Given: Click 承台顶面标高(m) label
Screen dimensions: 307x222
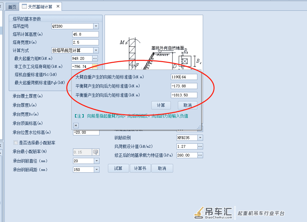Looking at the screenshot, I should click(x=28, y=123).
